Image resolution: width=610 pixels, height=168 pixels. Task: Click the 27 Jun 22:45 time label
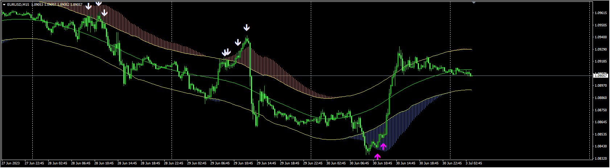pyautogui.click(x=34, y=163)
